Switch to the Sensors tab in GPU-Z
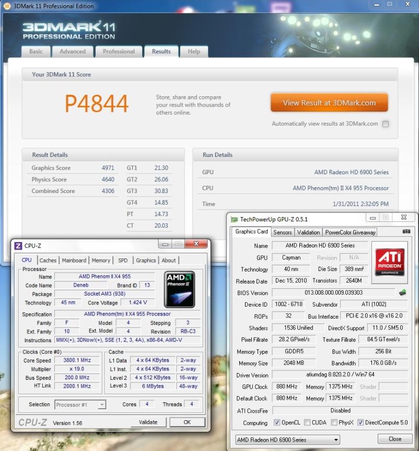 pyautogui.click(x=283, y=232)
